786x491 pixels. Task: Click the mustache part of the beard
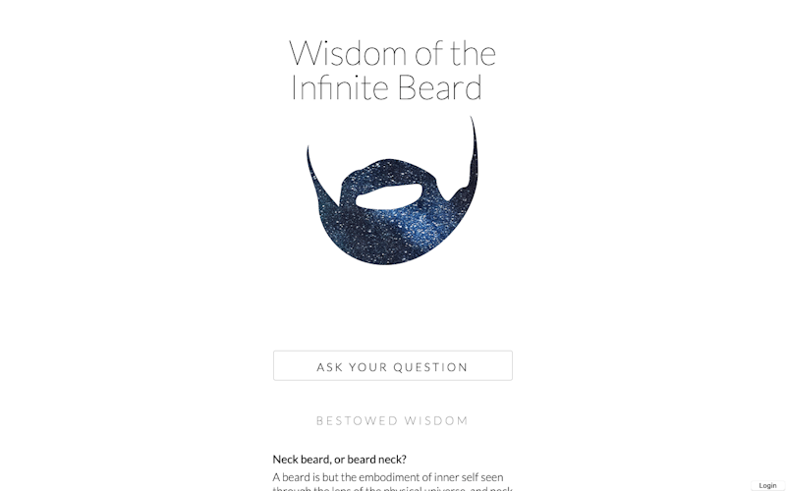tap(388, 173)
